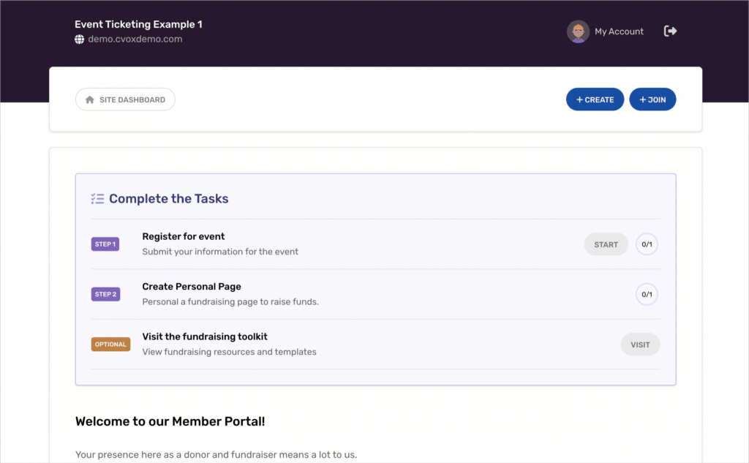Click the globe icon beside demo.cvoxdemo.com
This screenshot has width=749, height=463.
tap(78, 40)
